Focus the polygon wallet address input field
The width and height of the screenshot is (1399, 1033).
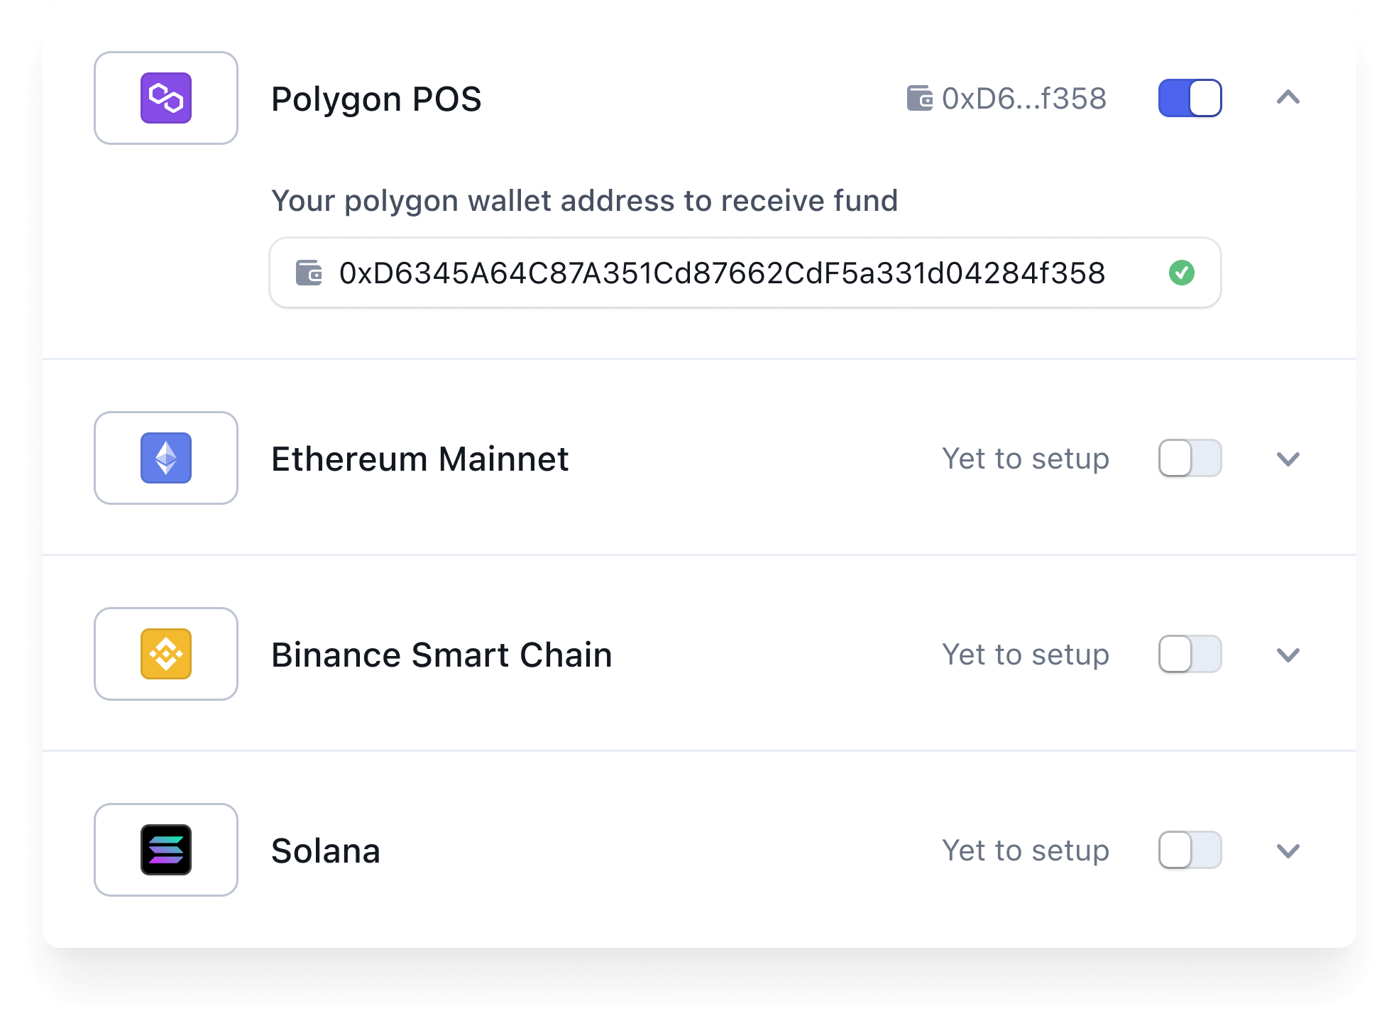point(745,273)
